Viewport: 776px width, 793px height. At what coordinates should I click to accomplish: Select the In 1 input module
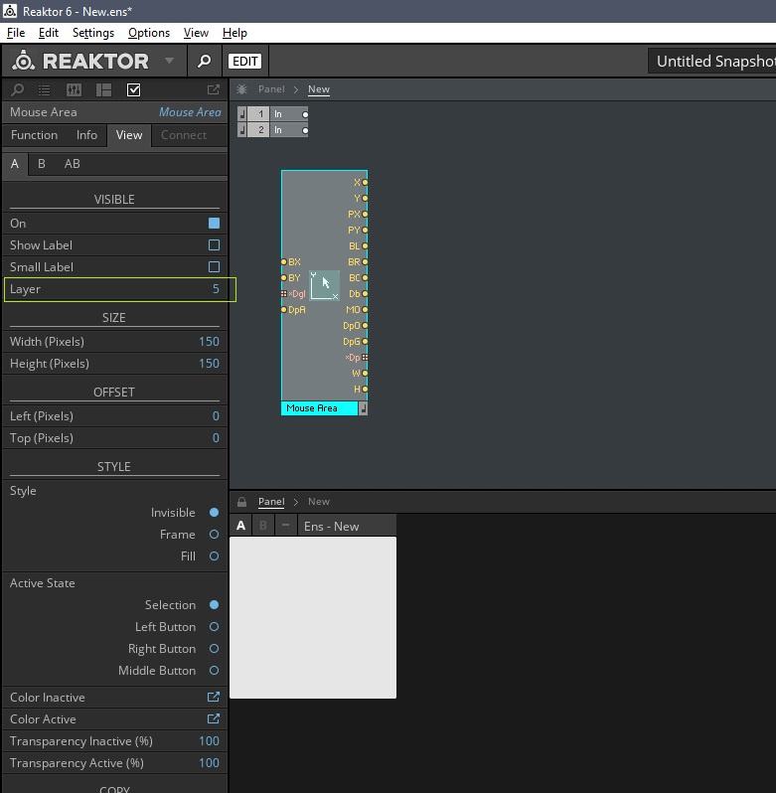(273, 114)
